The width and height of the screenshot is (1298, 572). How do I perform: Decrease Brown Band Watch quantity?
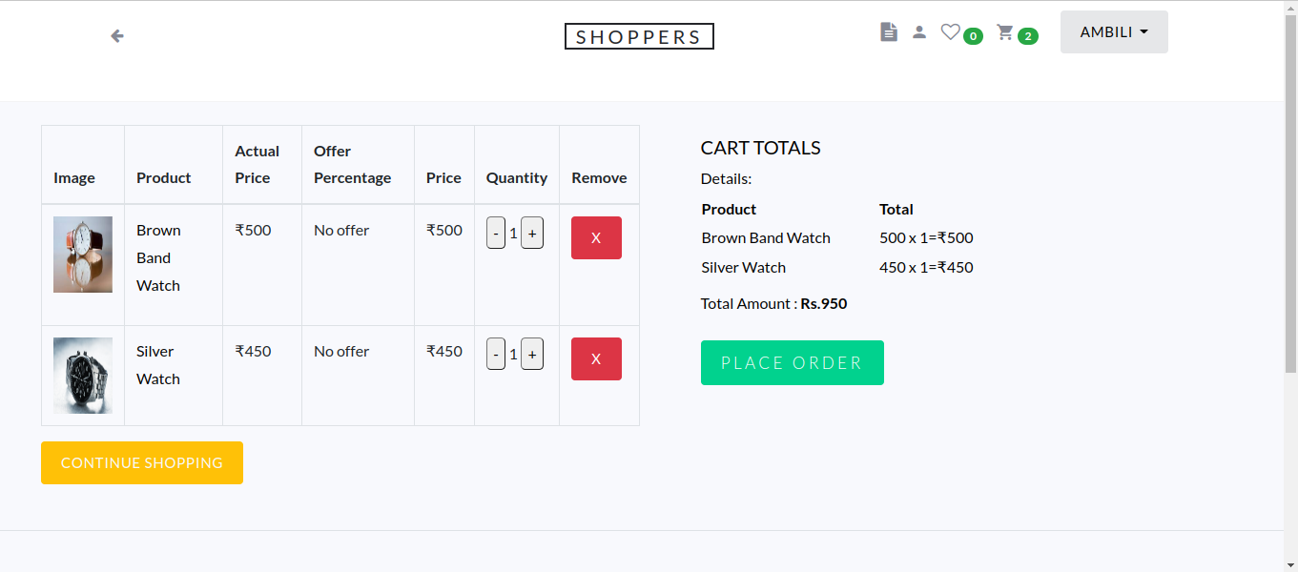496,233
